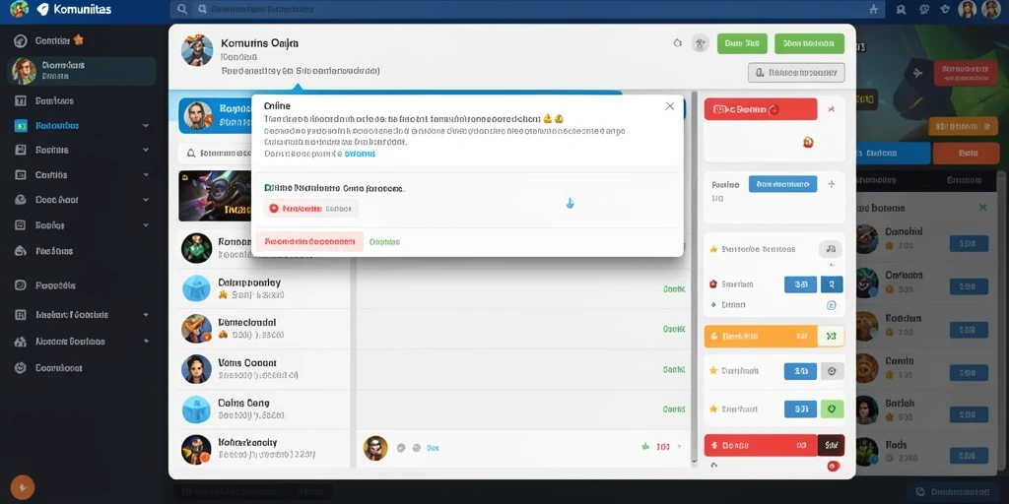Click the blue flame icon in the popup

570,203
